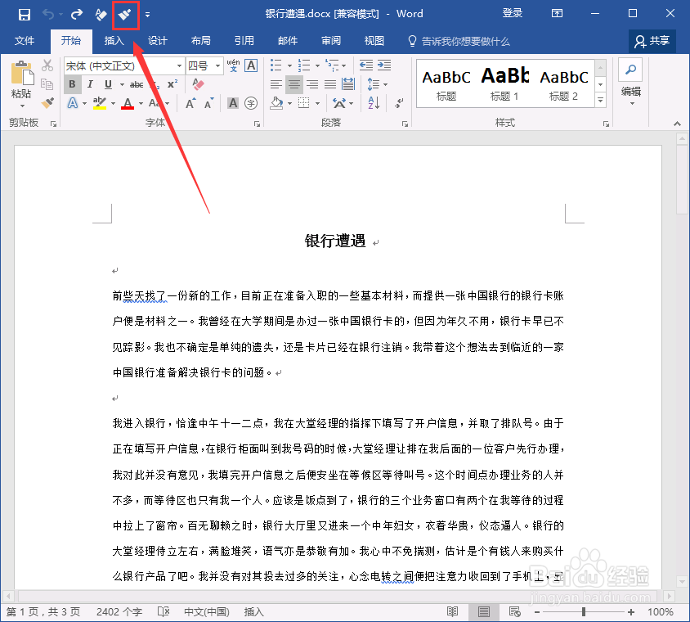Open the 编辑 editing group button
Viewport: 690px width, 622px height.
click(x=630, y=83)
